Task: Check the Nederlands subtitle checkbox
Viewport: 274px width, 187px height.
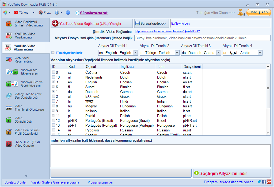Action: pyautogui.click(x=53, y=77)
